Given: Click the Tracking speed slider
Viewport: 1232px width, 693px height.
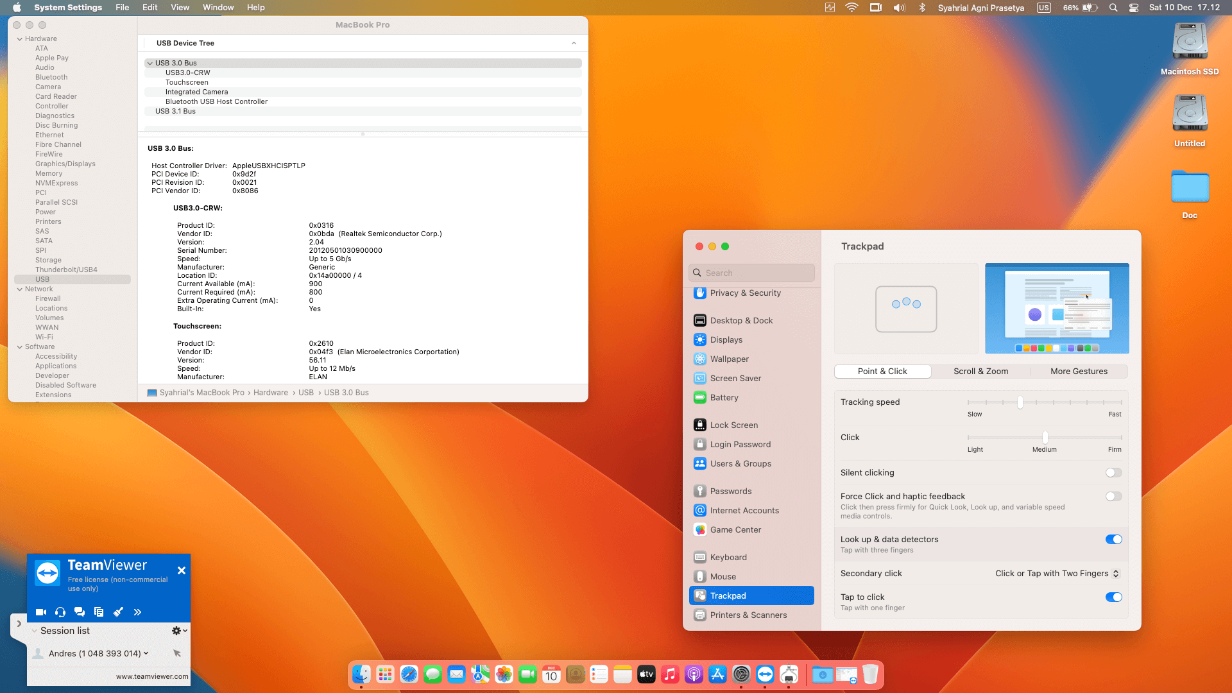Looking at the screenshot, I should pyautogui.click(x=1020, y=402).
